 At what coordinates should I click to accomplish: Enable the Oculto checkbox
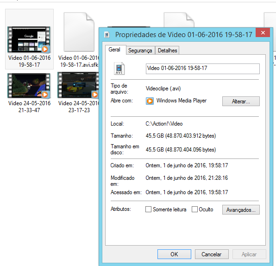194,209
